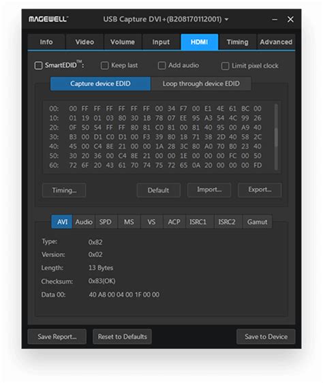Click the Version value 0x02

pos(95,254)
